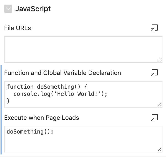Select the Execute when Page Loads label
Screen dimensions: 166x157
tap(41, 118)
